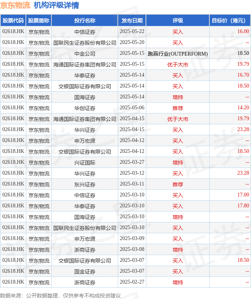Select 交银国际证券有限公司 in 2025-05-14 row
Viewport: 251px width, 299px height.
85,86
